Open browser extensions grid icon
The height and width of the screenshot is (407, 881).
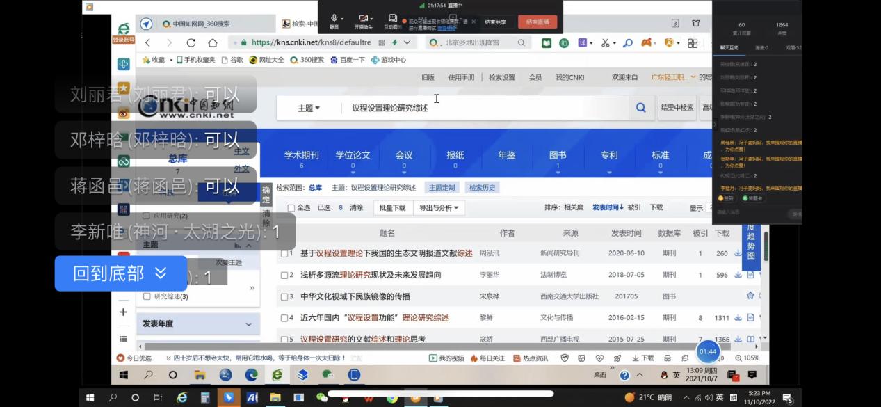[x=692, y=43]
